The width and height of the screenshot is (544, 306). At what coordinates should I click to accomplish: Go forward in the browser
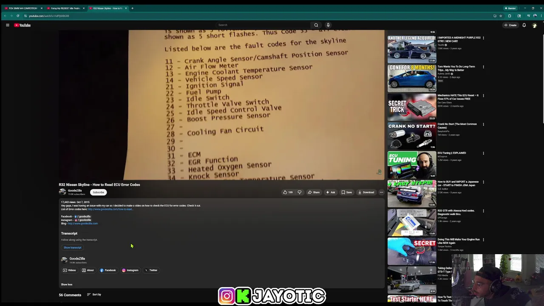[11, 16]
